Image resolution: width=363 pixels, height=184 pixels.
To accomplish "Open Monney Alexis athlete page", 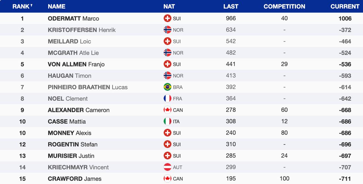I will (69, 133).
